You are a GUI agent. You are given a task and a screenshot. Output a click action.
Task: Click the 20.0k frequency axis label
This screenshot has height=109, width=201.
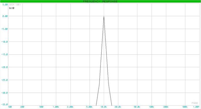click(118, 107)
